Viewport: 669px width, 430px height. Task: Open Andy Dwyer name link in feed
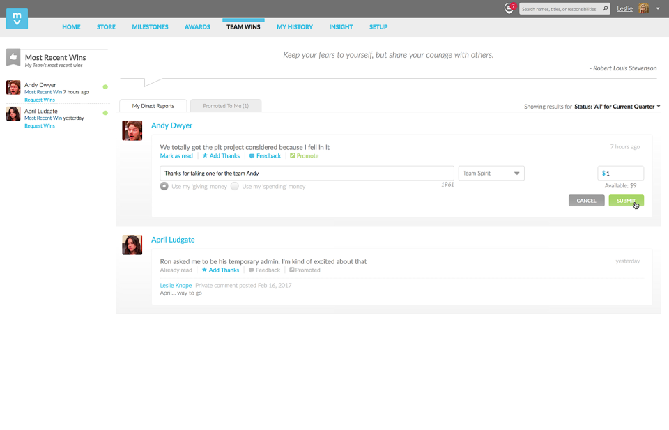click(171, 125)
